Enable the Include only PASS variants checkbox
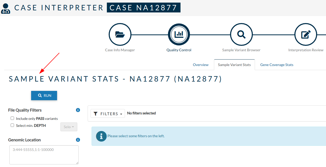 click(x=12, y=118)
